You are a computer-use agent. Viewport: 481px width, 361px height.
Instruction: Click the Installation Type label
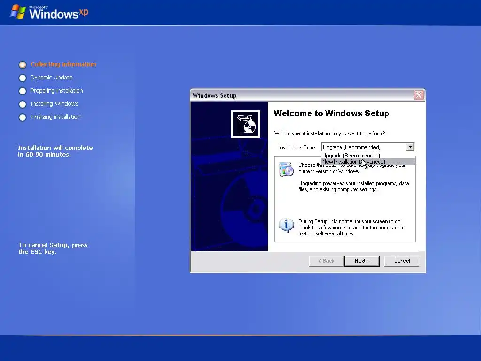pyautogui.click(x=297, y=148)
